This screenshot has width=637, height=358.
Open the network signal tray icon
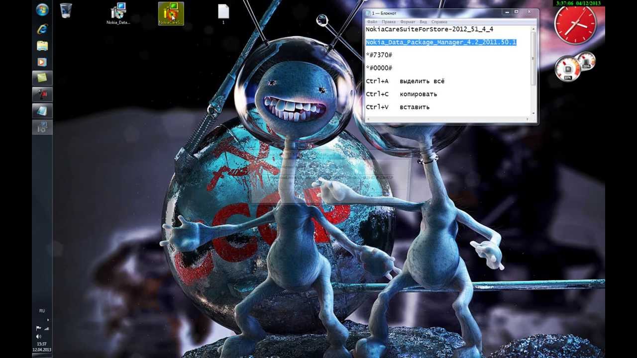click(x=47, y=328)
